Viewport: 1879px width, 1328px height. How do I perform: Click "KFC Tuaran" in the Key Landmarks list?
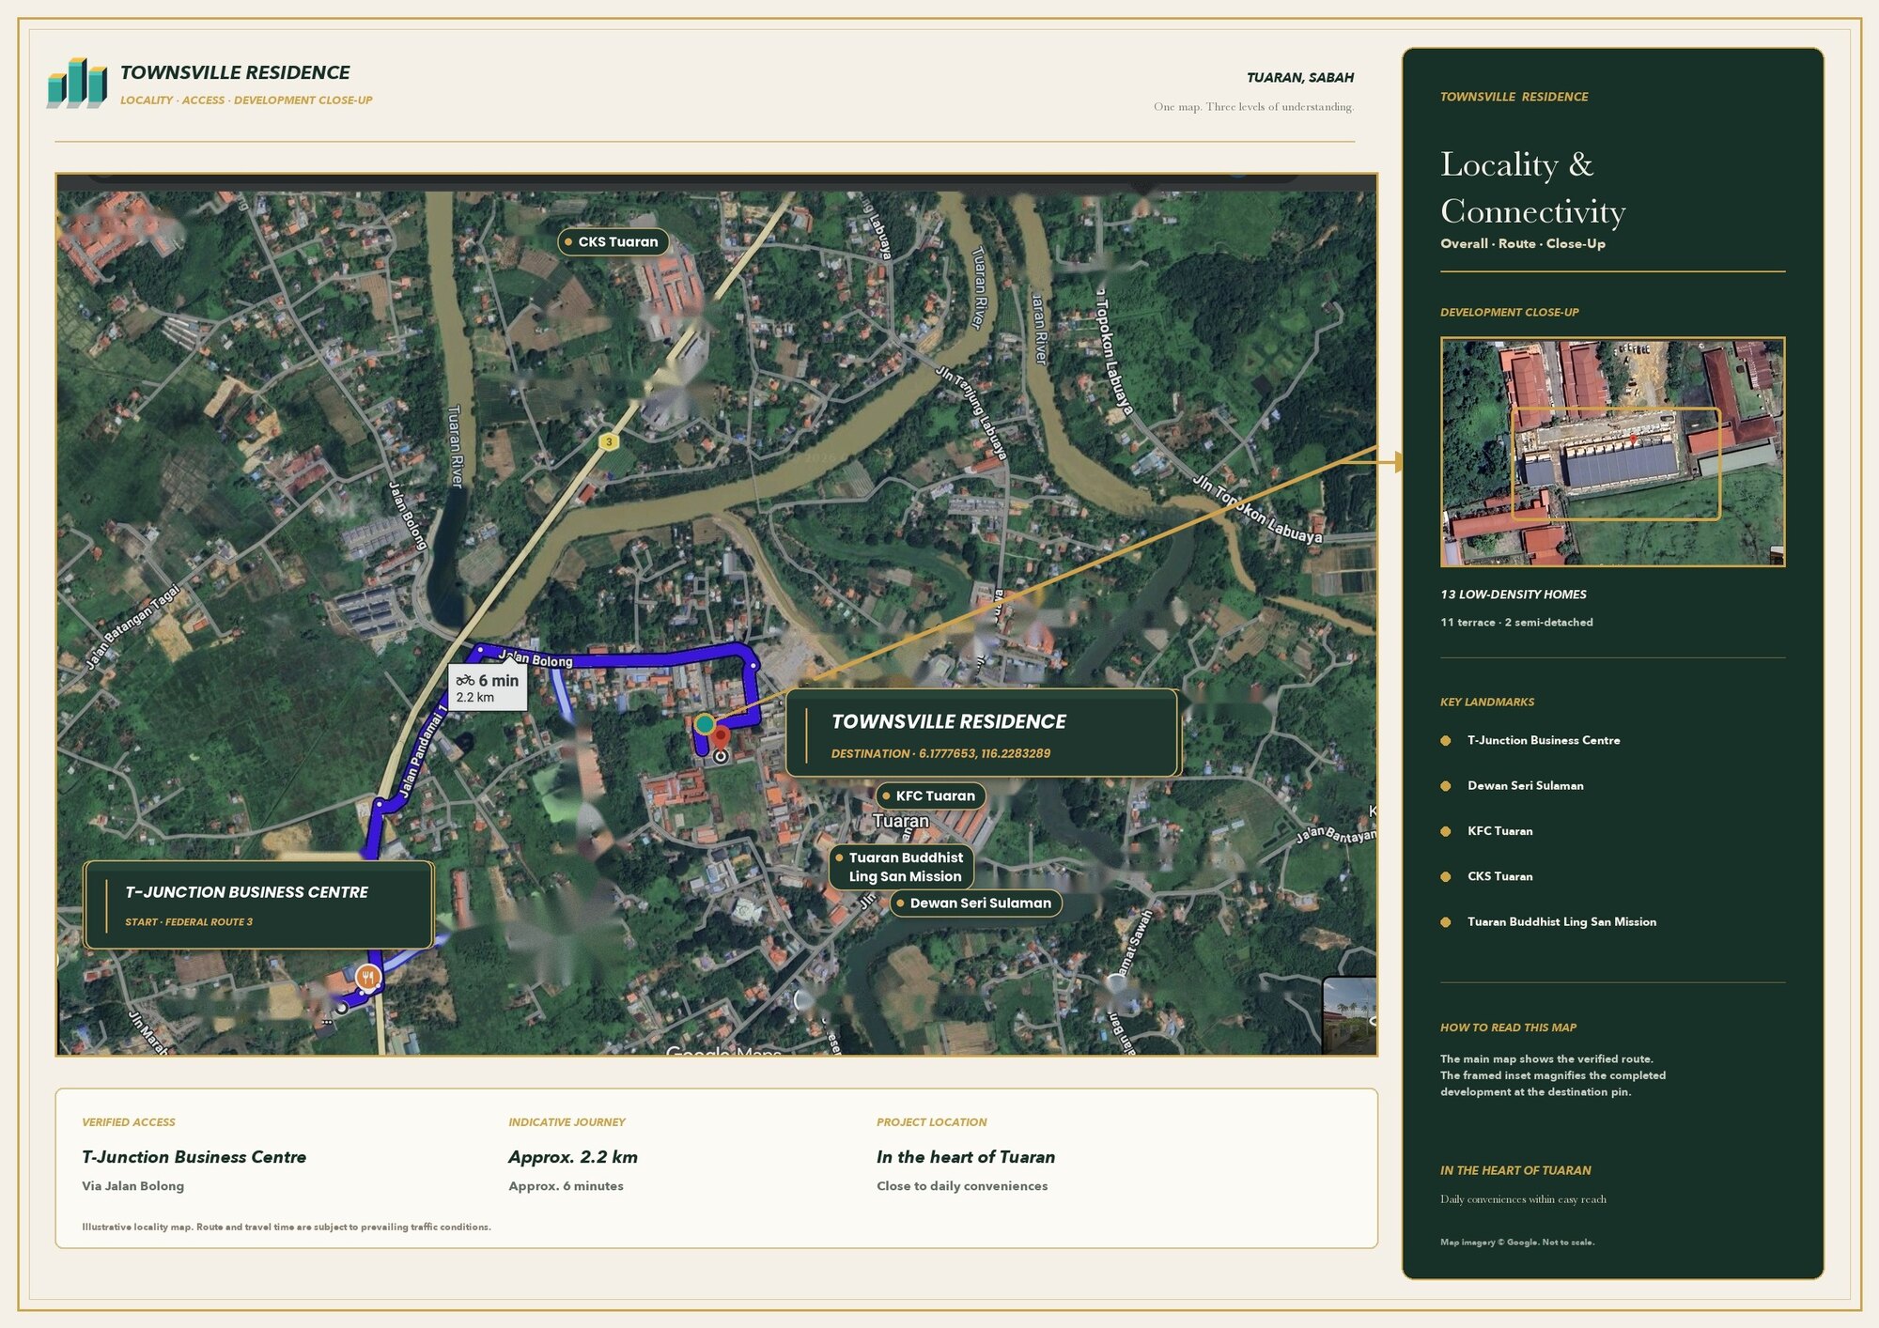pos(1500,831)
